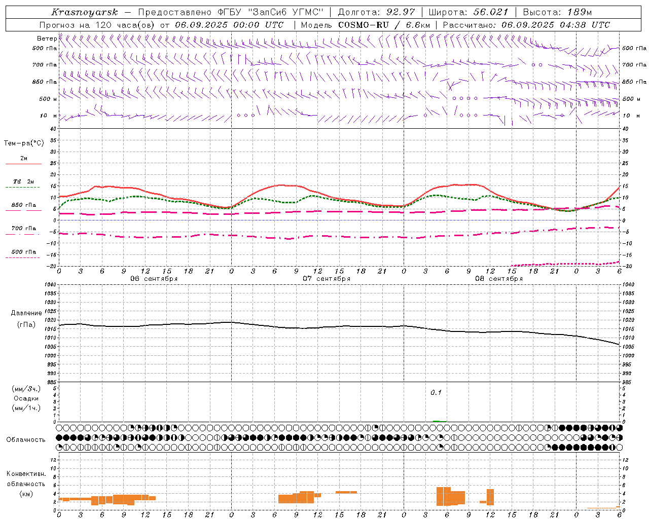The height and width of the screenshot is (519, 649).
Task: Click the (гПа) pressure unit label
Action: pyautogui.click(x=26, y=325)
